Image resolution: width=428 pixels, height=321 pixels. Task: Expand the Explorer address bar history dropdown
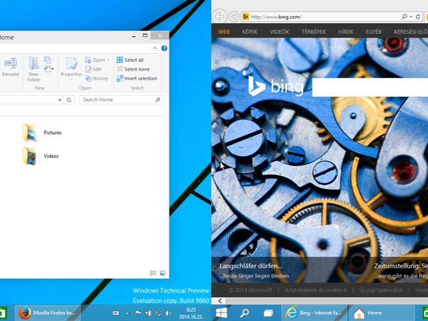point(60,100)
